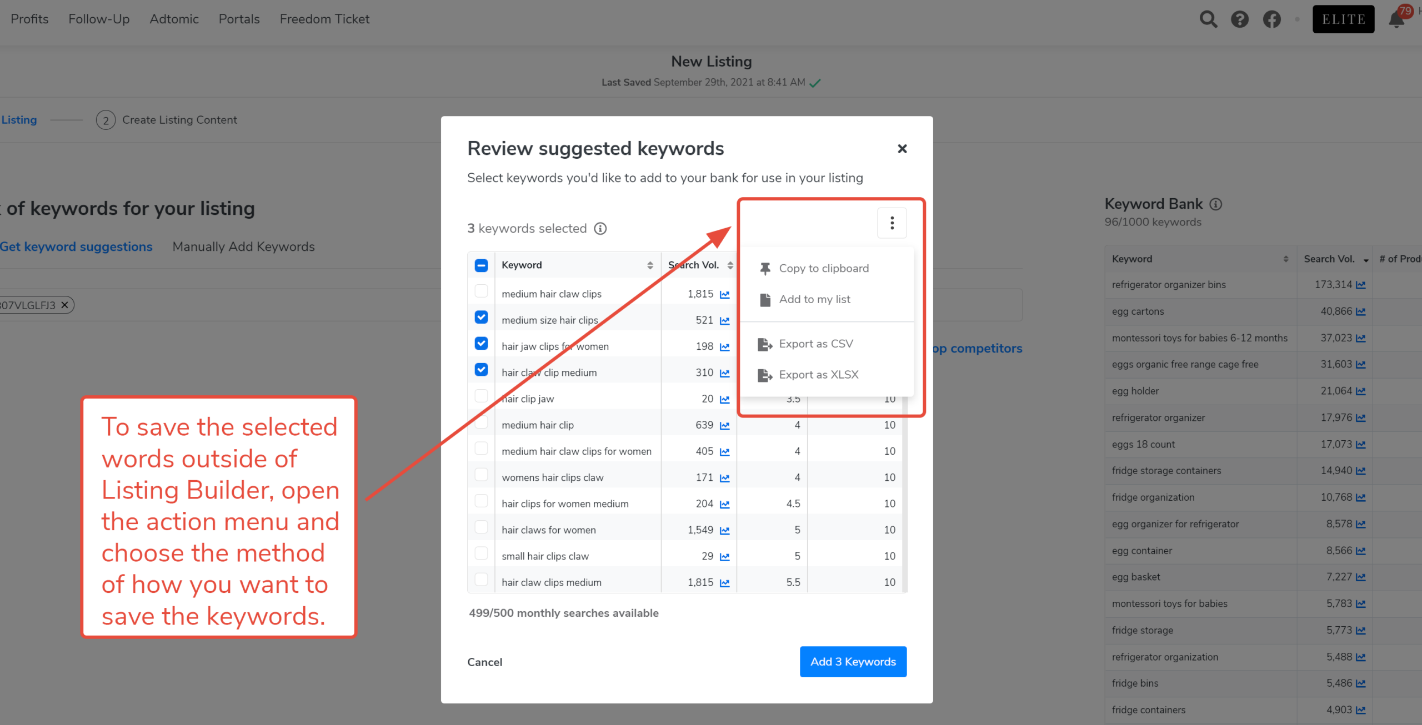
Task: Click the search magnifier icon in header
Action: coord(1208,19)
